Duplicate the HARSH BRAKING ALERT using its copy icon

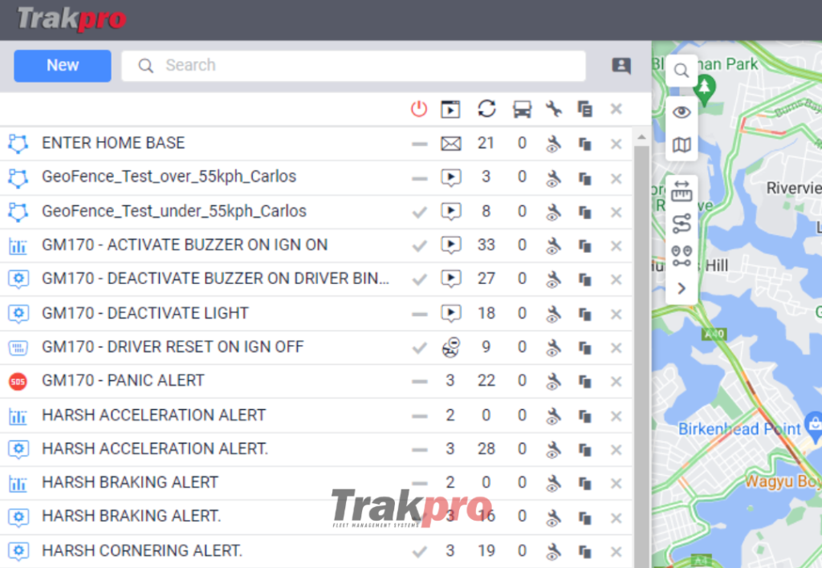click(586, 482)
